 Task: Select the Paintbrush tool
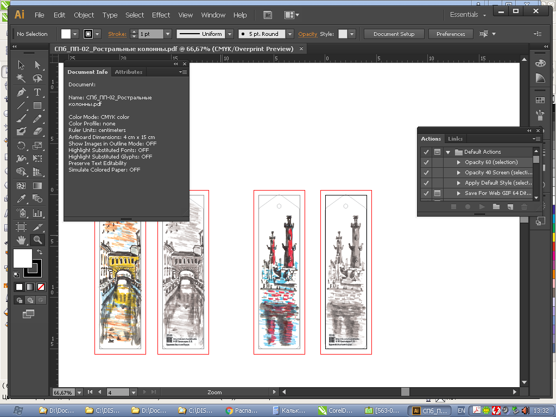click(x=21, y=118)
